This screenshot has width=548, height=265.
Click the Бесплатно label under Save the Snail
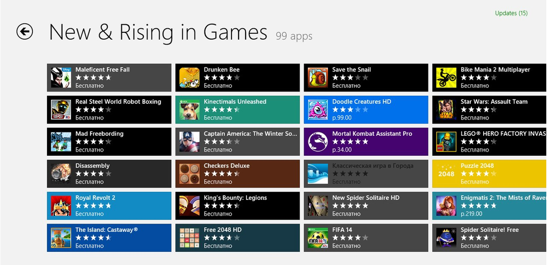346,86
